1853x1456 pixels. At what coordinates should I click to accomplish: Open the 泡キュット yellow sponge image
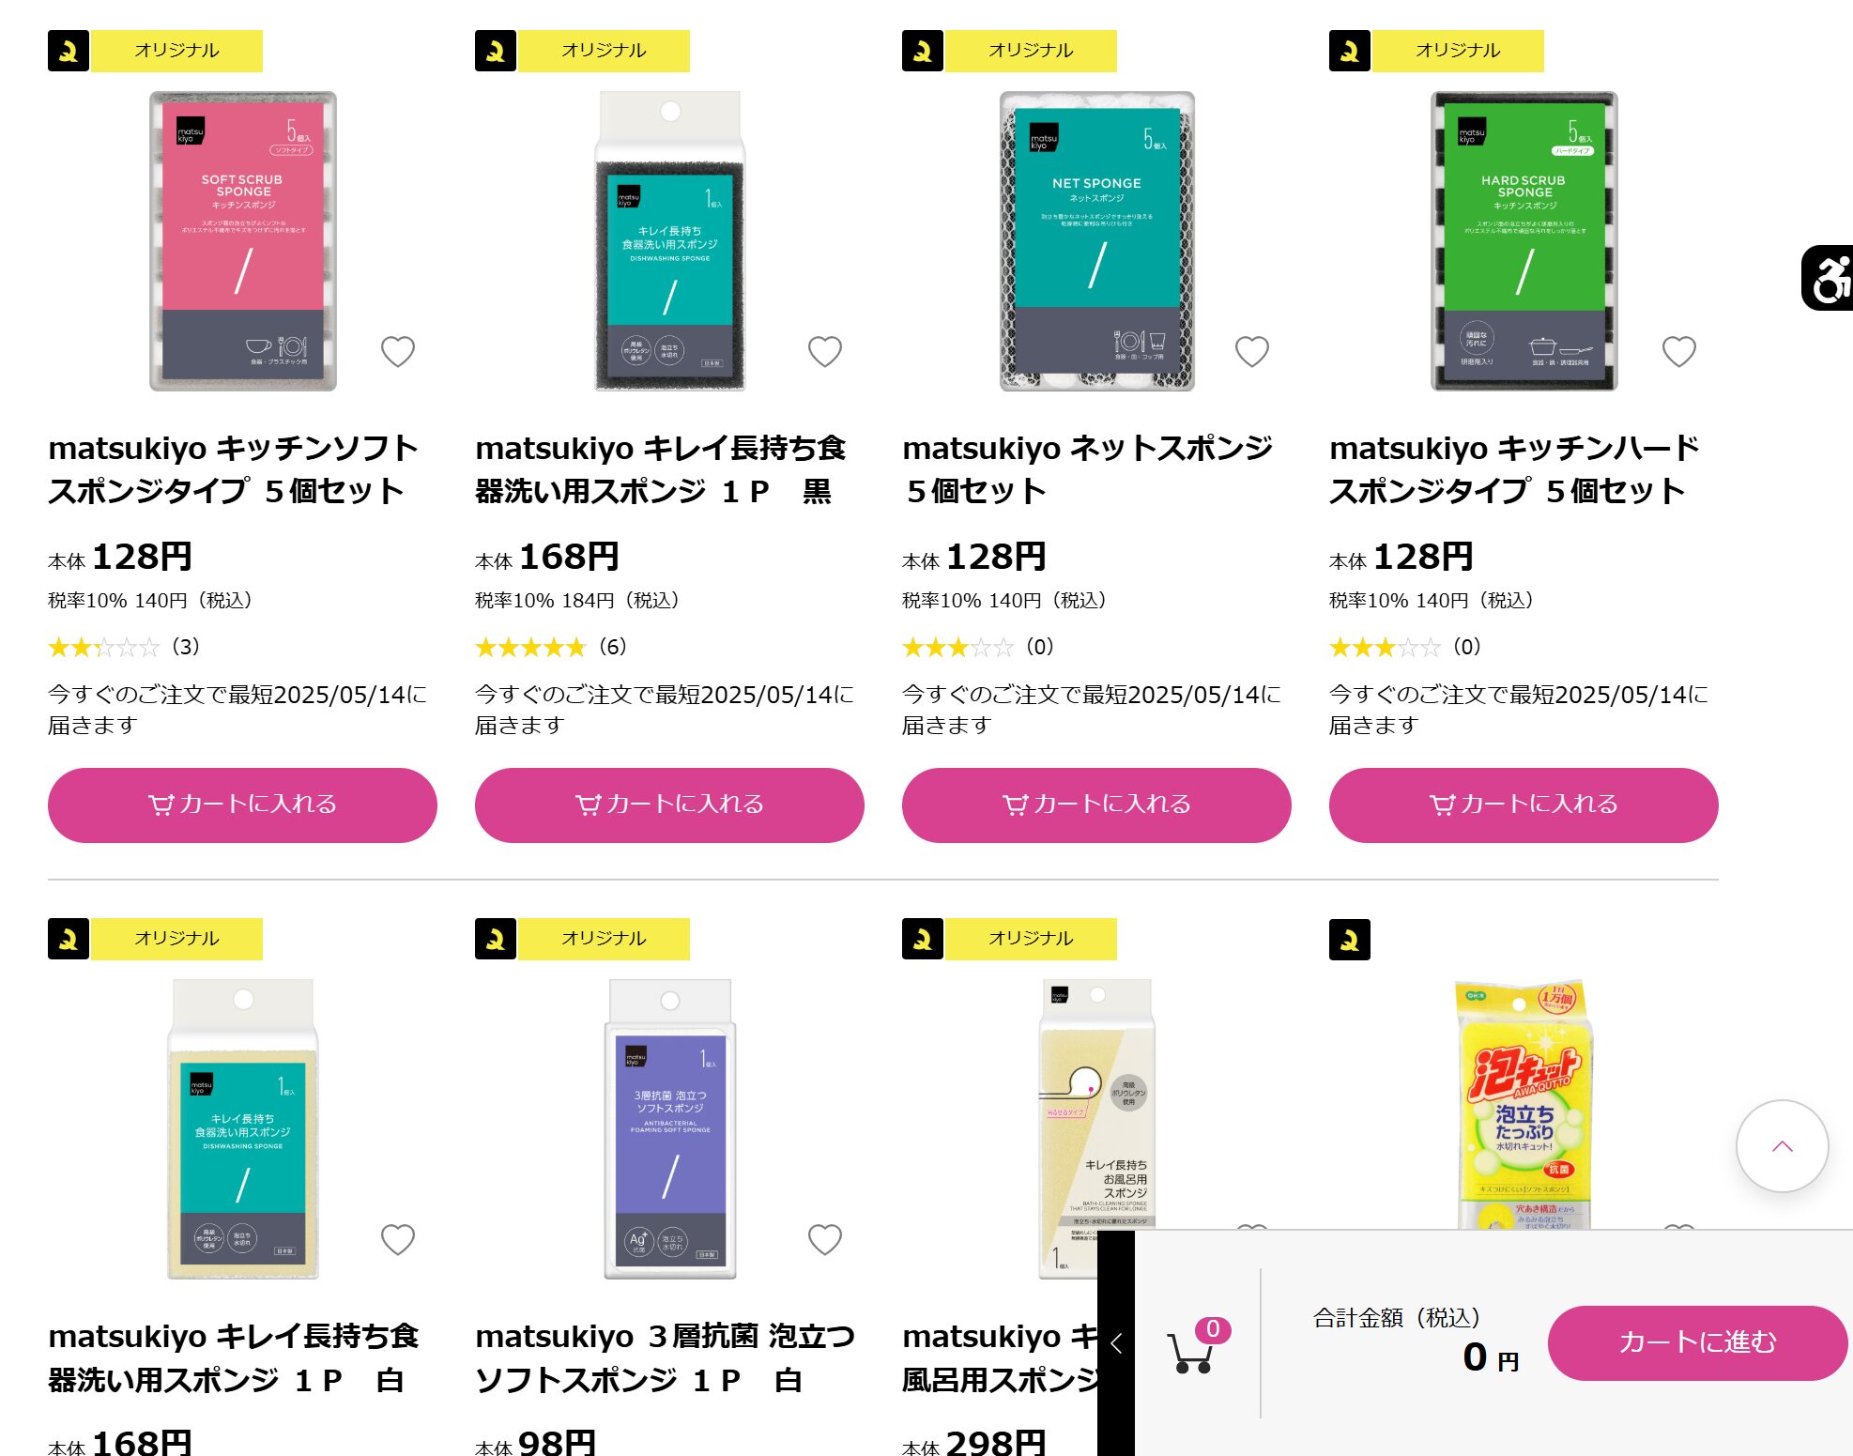1524,1105
